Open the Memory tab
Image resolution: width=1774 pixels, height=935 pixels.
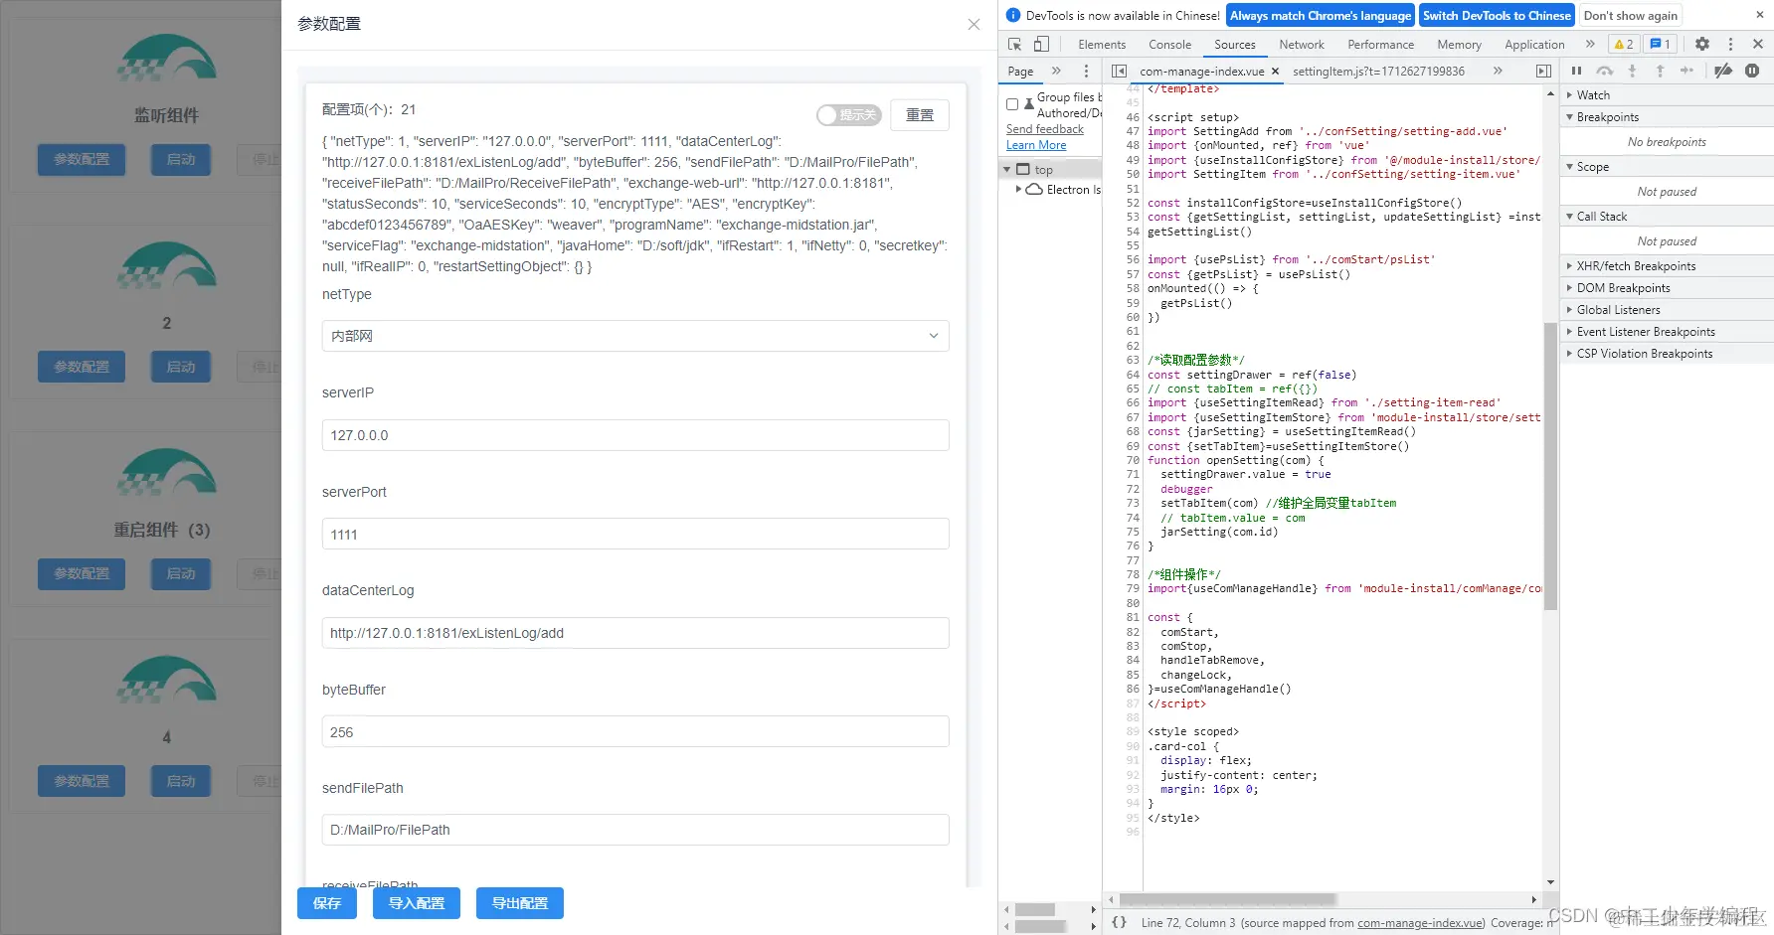point(1459,45)
